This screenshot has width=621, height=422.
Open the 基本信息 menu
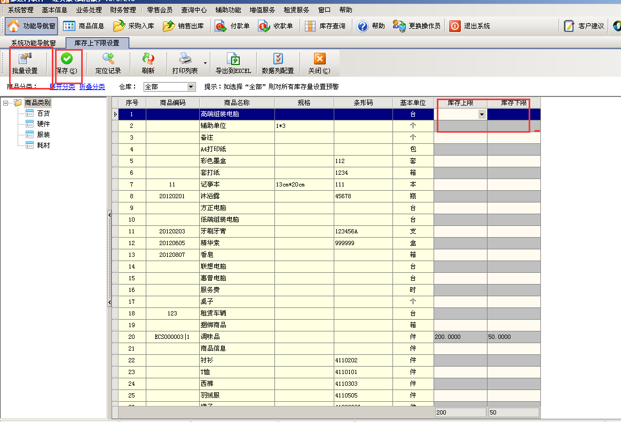[54, 10]
